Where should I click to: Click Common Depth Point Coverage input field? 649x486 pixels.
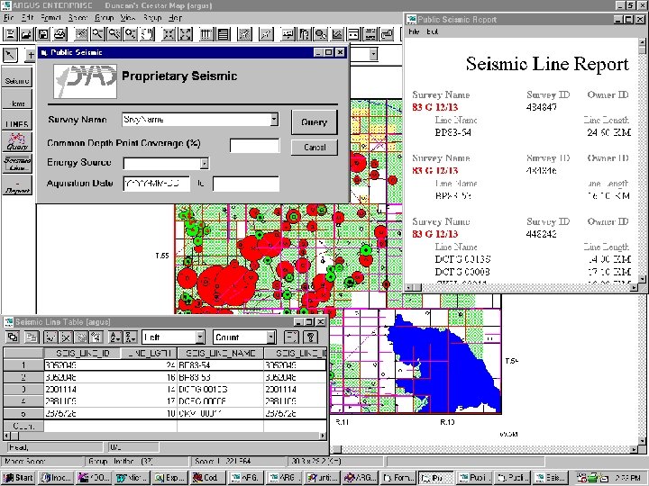pyautogui.click(x=254, y=146)
